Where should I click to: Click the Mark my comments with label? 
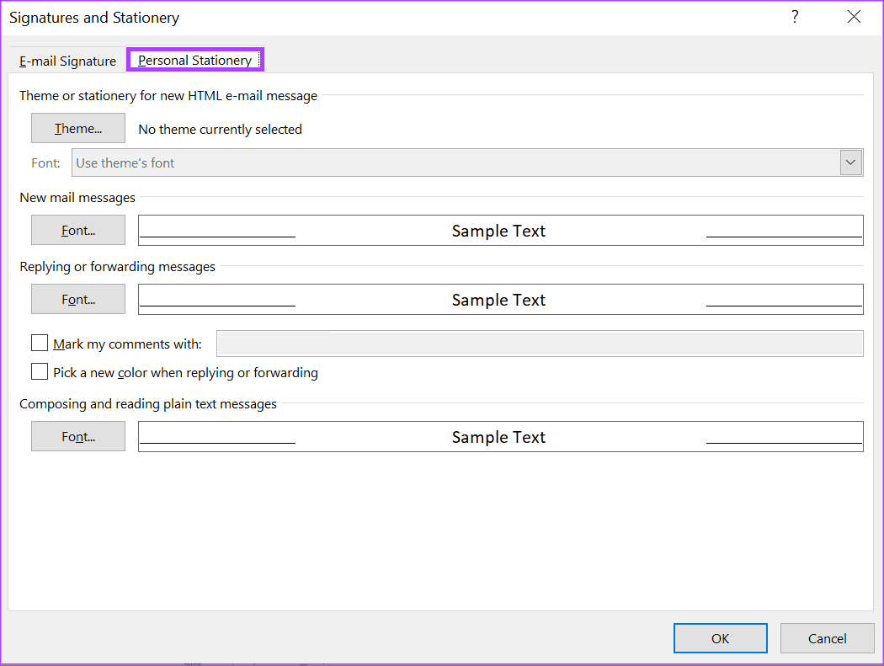pos(127,344)
